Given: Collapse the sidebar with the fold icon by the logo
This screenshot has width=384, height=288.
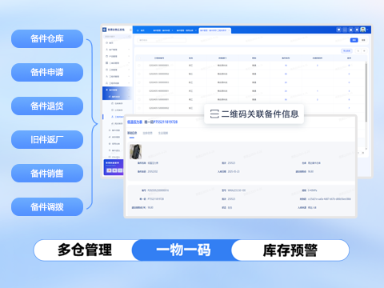Looking at the screenshot, I should tap(130, 30).
